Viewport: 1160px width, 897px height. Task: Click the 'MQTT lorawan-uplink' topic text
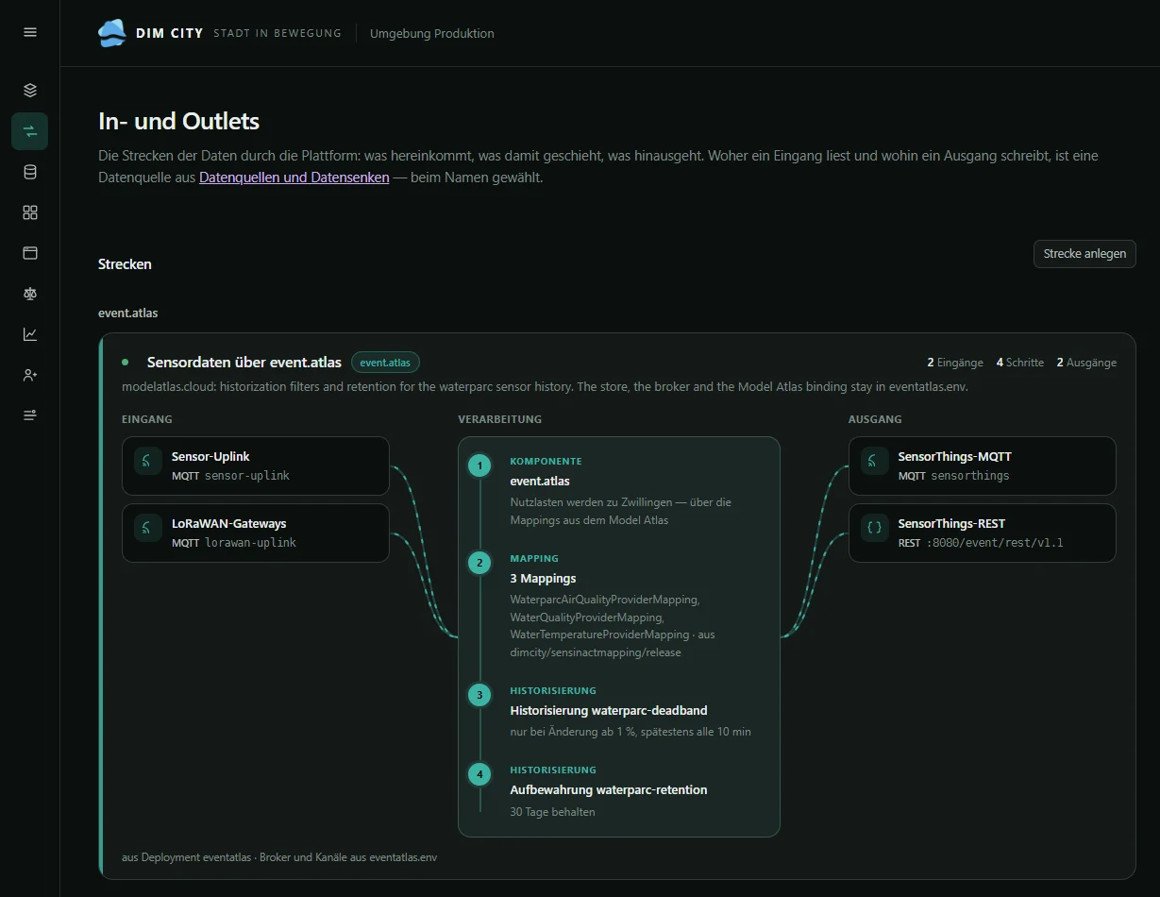(234, 543)
